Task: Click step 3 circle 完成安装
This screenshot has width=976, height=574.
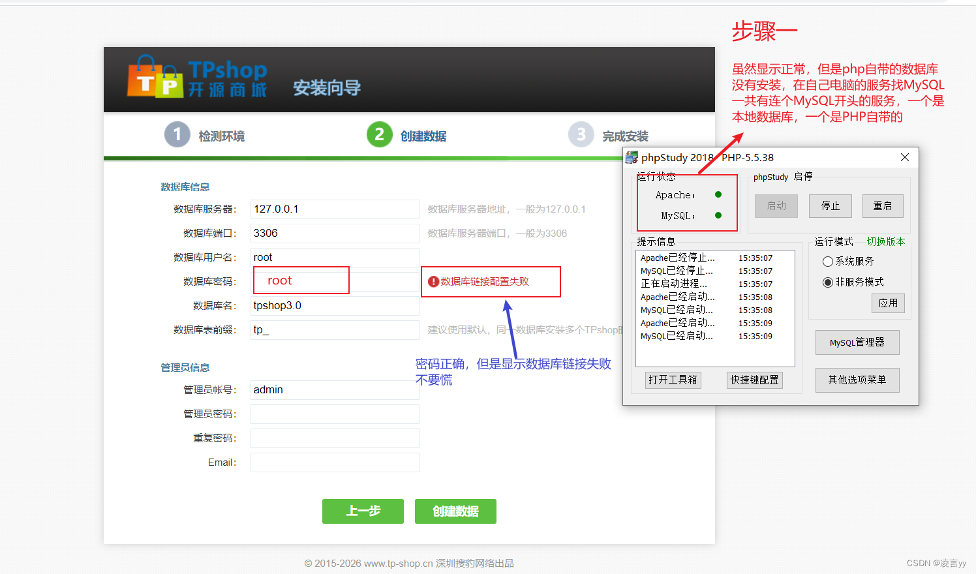Action: click(581, 135)
